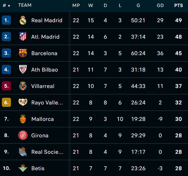Click the blue rank 1 badge
The height and width of the screenshot is (176, 188).
6,20
